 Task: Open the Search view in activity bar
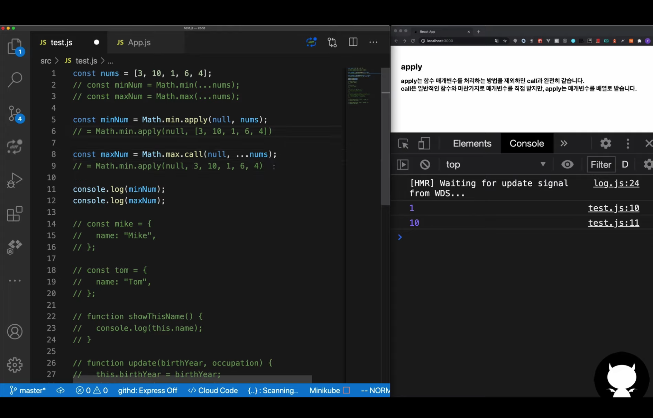(15, 80)
